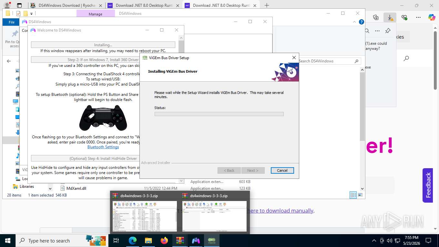Open the second ds4windows-3-3-3.zip thumbnail
The height and width of the screenshot is (247, 439).
tap(214, 216)
